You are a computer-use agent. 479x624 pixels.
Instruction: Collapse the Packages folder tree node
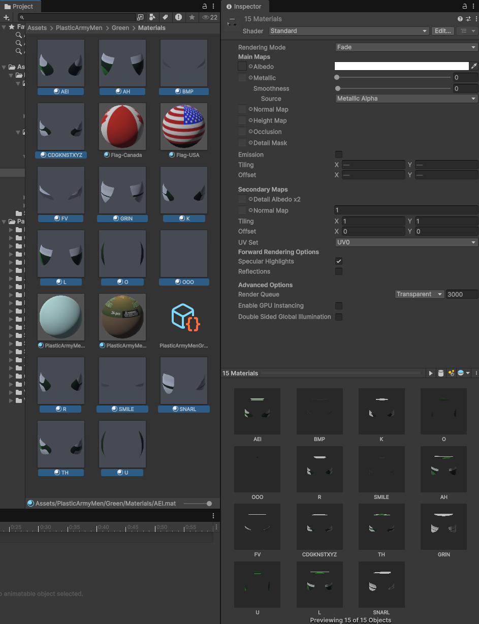pyautogui.click(x=4, y=222)
